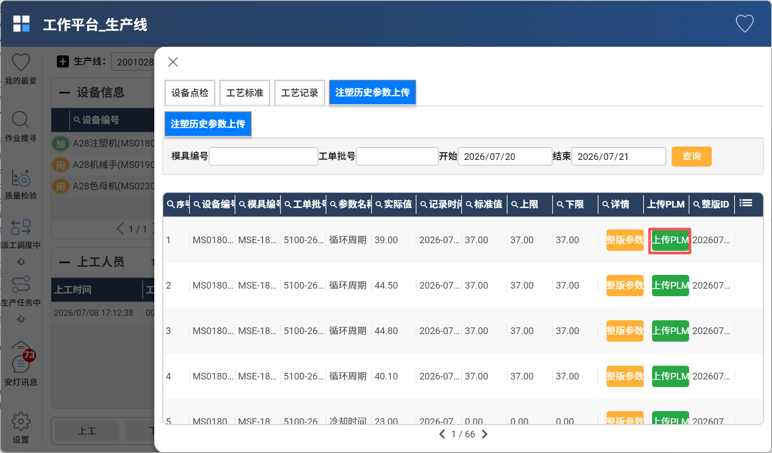
Task: Focus the 模具编号 input field
Action: [264, 156]
